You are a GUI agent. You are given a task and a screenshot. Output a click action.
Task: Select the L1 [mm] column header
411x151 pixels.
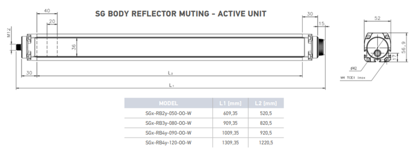[x=230, y=103]
